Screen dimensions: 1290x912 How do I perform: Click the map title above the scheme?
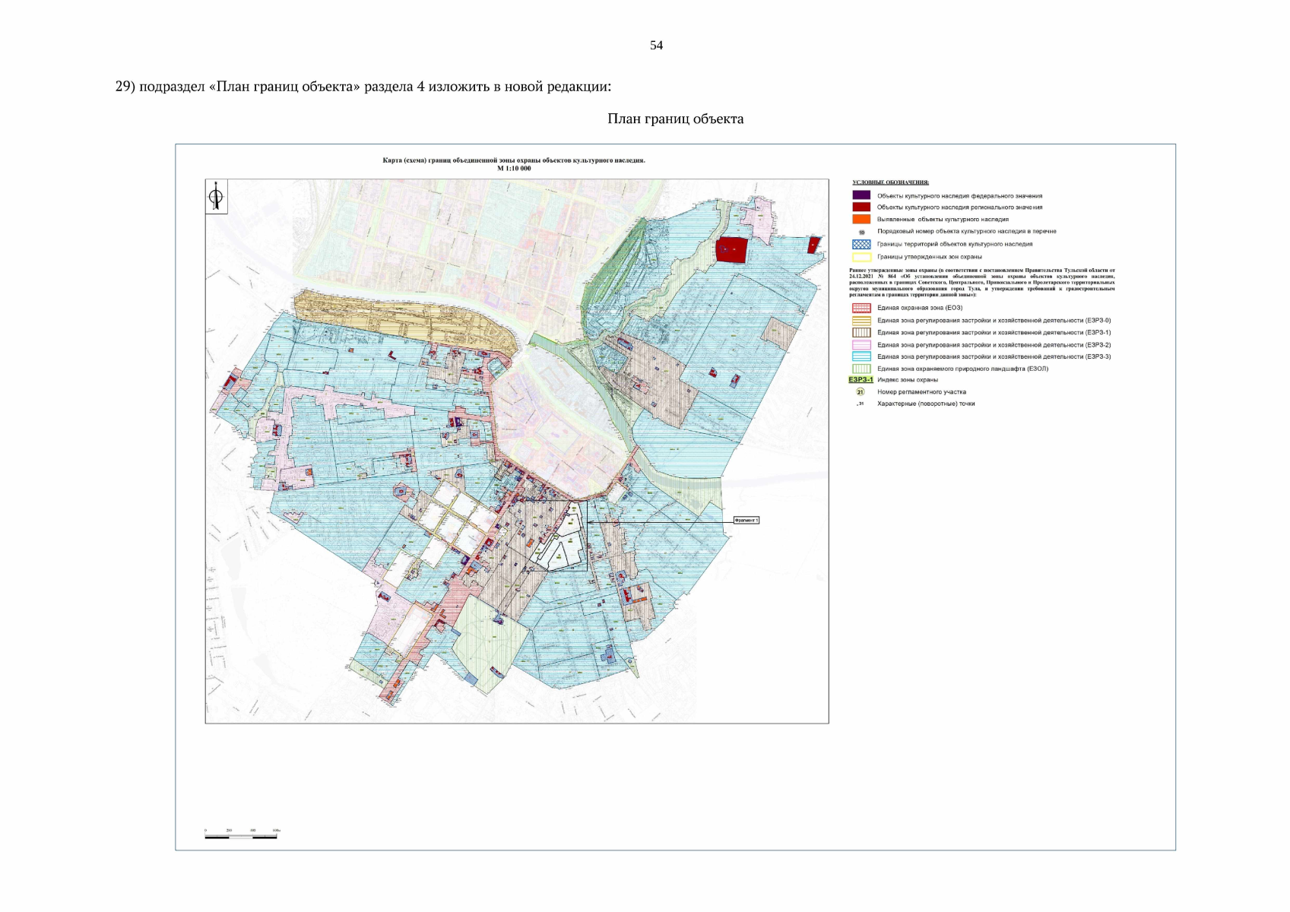point(514,160)
